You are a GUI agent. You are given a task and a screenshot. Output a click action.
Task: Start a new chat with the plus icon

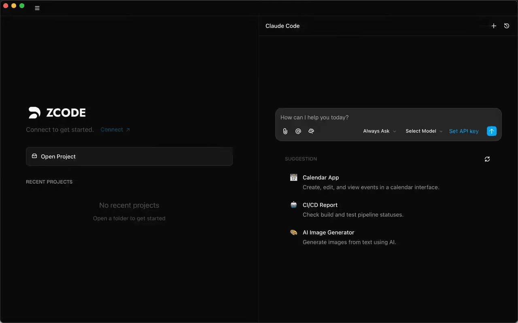pos(494,25)
